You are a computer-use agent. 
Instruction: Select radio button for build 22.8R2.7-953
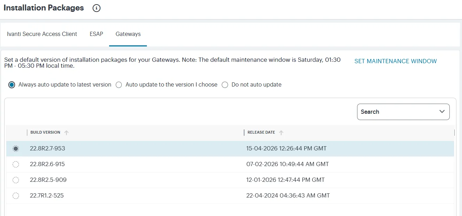pos(16,149)
